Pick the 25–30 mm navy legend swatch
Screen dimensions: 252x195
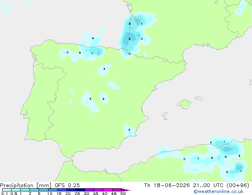(x=80, y=190)
